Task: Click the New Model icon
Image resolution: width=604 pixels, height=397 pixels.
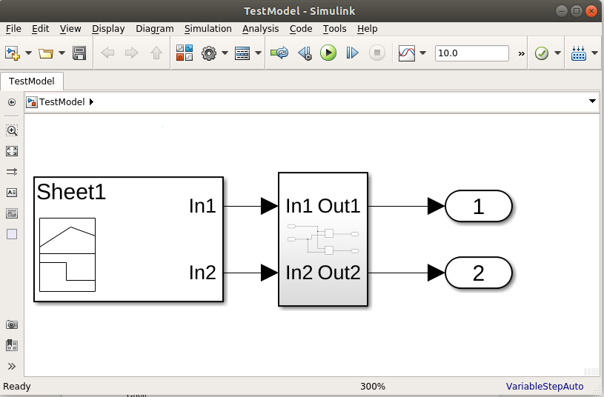Action: 12,53
